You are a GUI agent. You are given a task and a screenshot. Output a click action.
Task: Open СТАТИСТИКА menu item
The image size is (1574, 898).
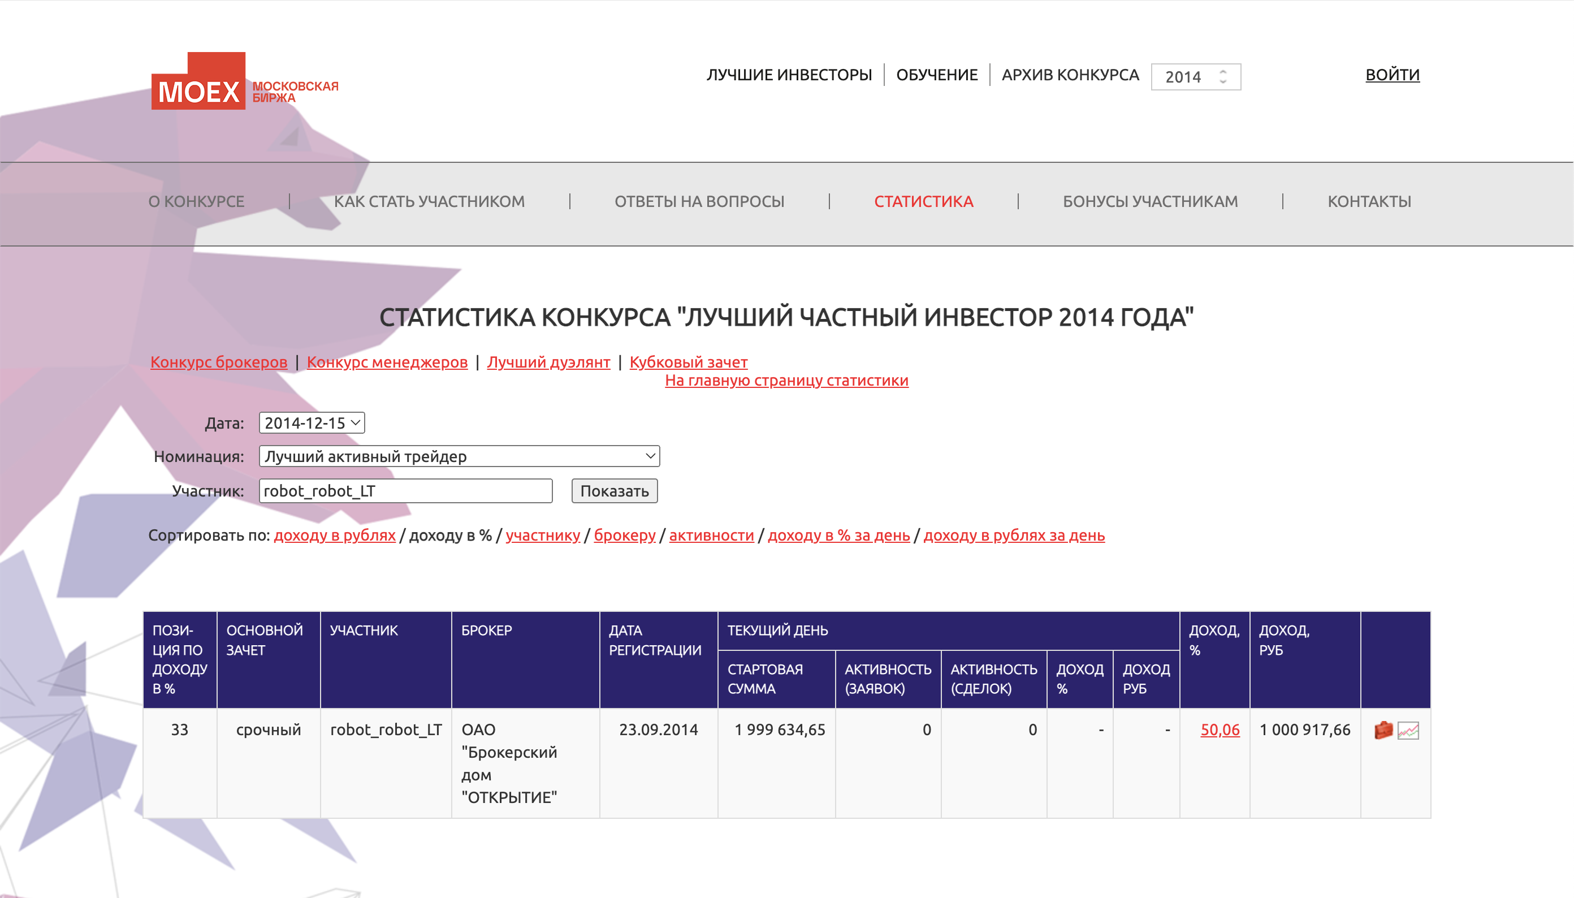[923, 201]
